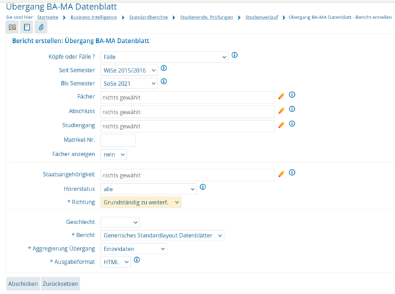Show info for Hörerstatus
395x294 pixels.
coord(203,187)
